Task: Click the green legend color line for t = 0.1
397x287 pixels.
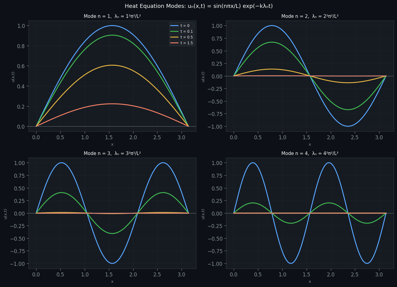Action: click(x=174, y=31)
